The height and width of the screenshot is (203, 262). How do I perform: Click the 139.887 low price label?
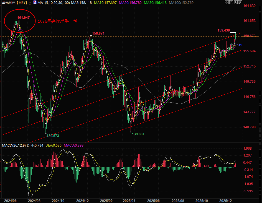point(138,134)
